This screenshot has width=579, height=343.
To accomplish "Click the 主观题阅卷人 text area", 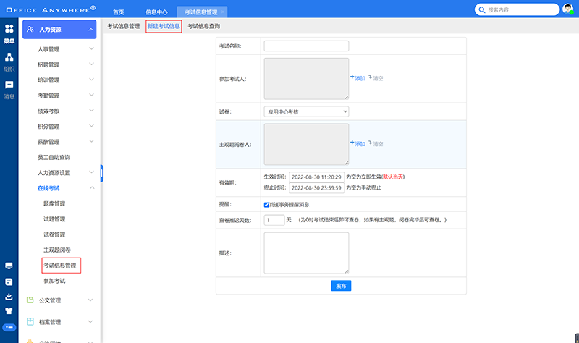I will (x=306, y=144).
